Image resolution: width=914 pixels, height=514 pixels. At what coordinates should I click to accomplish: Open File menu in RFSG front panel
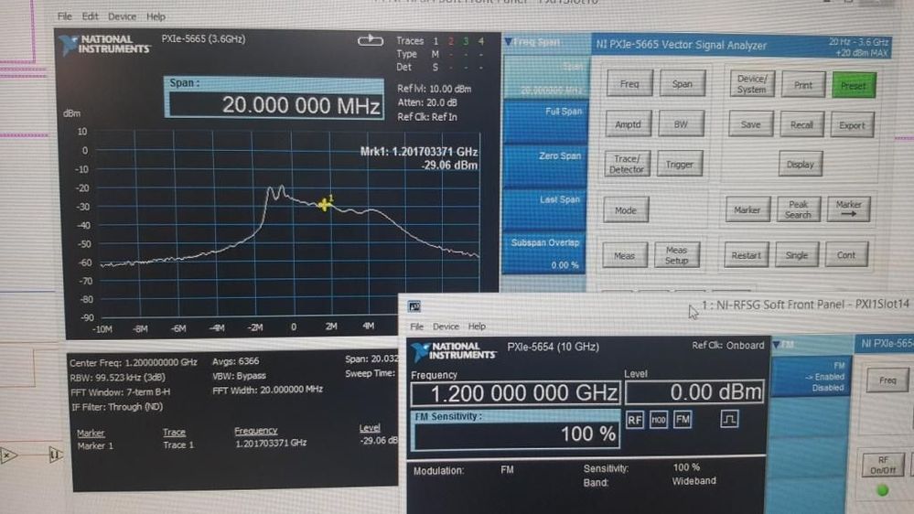pyautogui.click(x=417, y=327)
